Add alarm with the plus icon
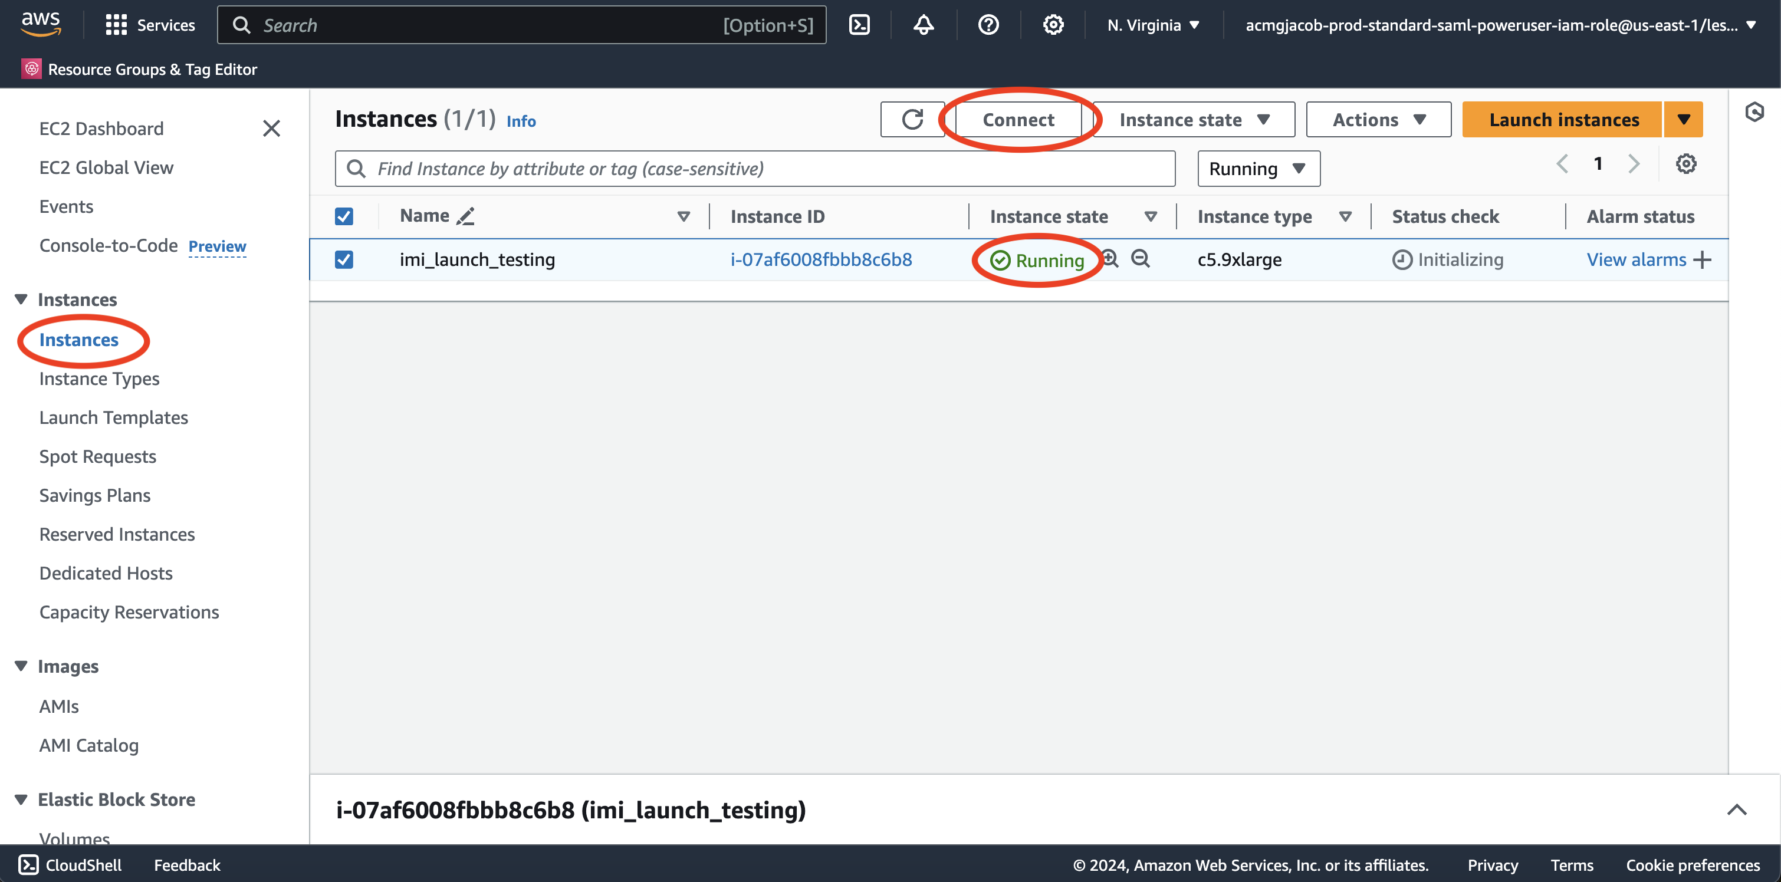Viewport: 1781px width, 882px height. click(x=1702, y=260)
